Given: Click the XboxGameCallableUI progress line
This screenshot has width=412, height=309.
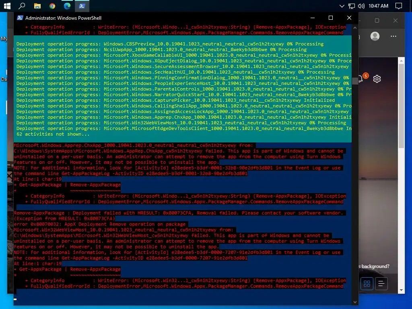Looking at the screenshot, I should click(183, 55).
